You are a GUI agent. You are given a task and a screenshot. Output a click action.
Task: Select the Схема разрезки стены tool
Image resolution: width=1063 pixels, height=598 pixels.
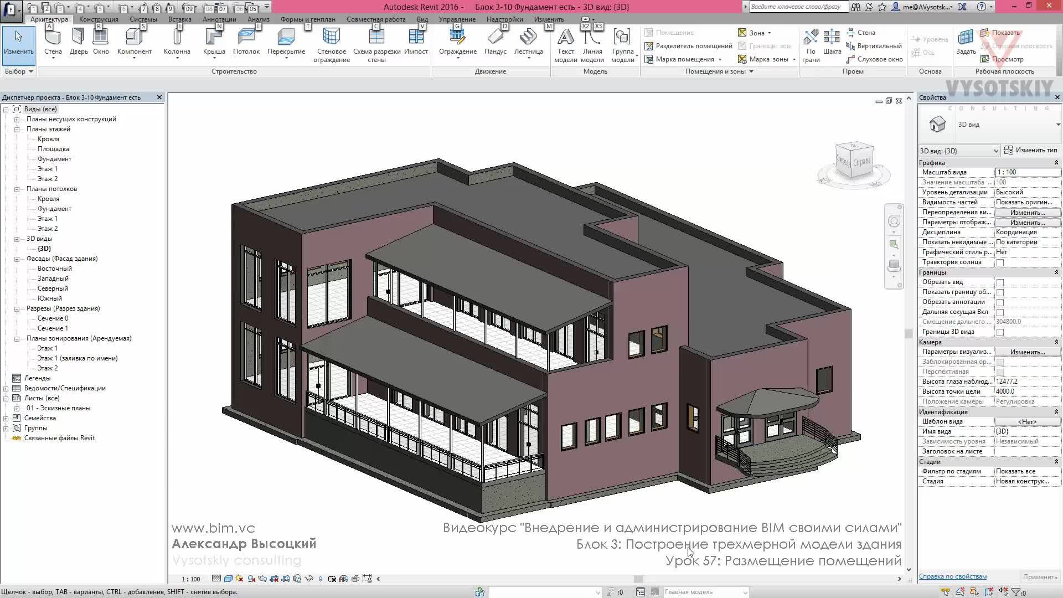click(x=376, y=45)
